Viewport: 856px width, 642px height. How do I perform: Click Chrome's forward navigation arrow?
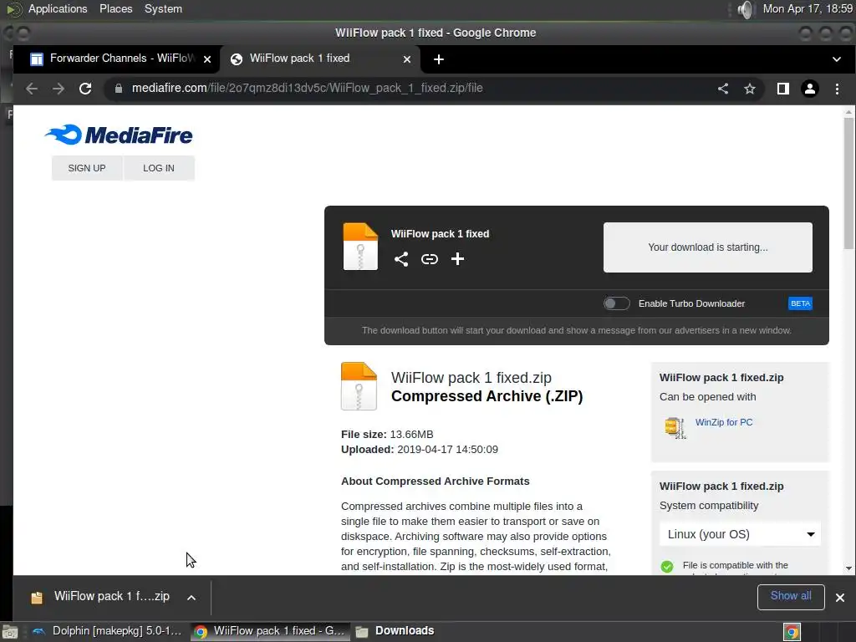59,89
